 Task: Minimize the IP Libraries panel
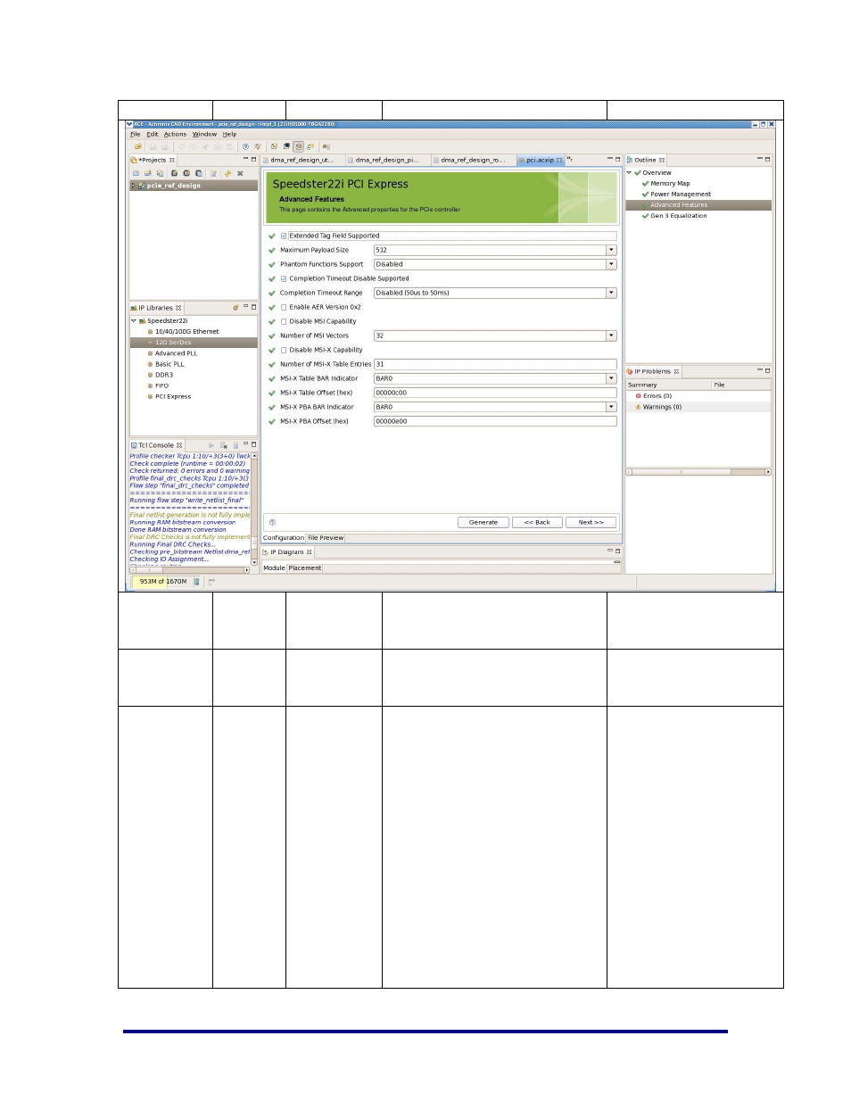point(246,307)
